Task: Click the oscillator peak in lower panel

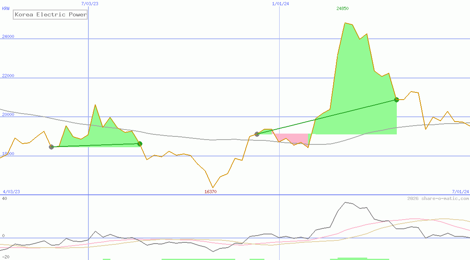Action: [x=346, y=202]
